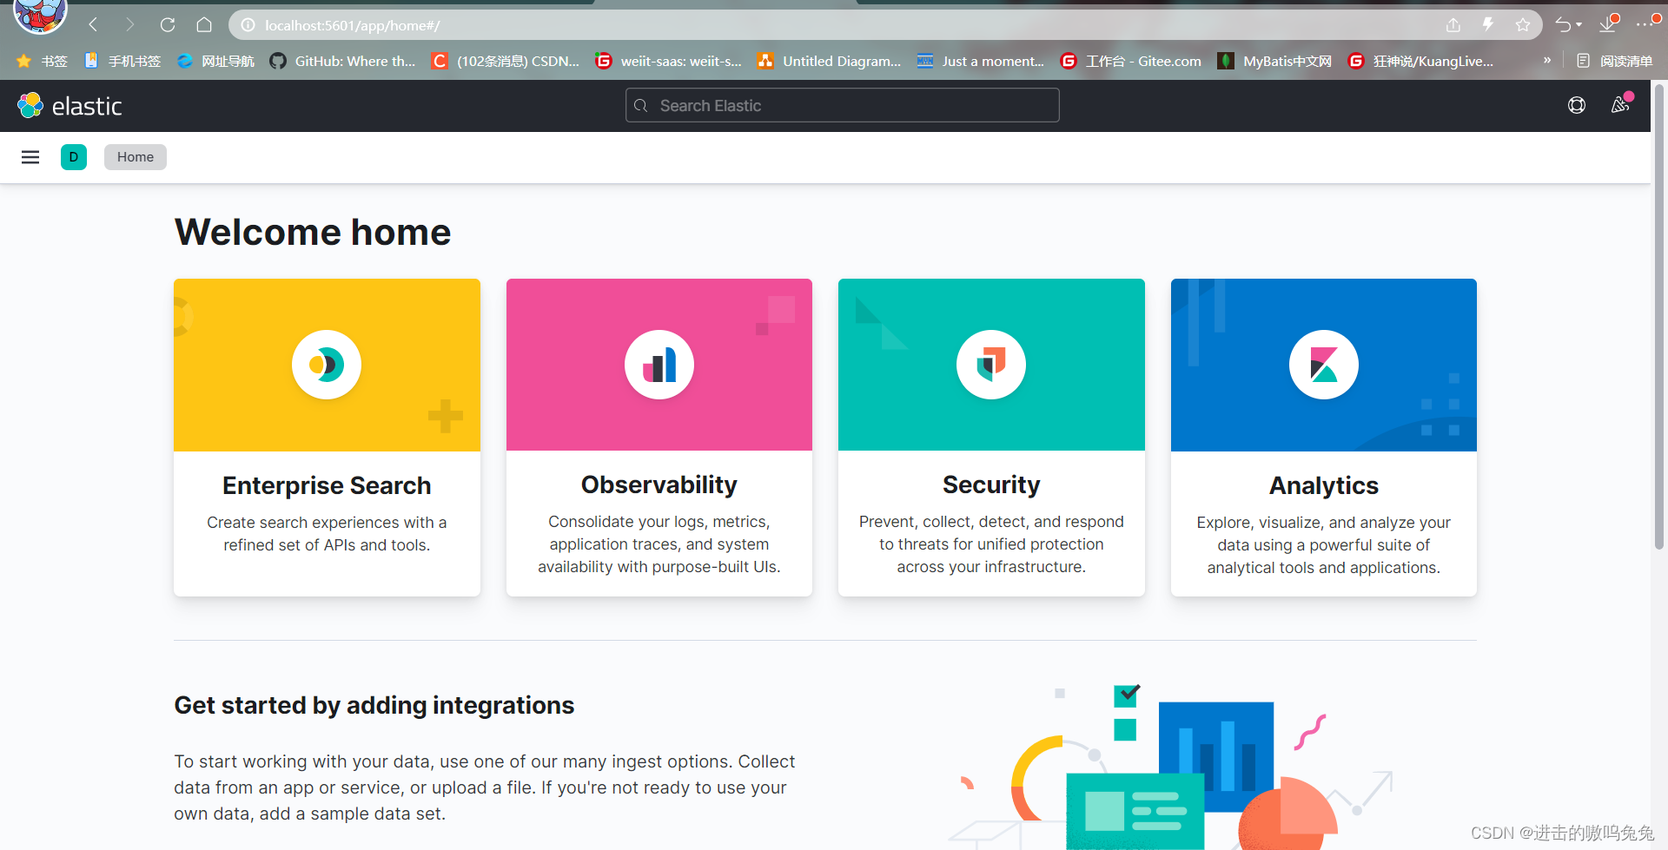Click the browser undo arrow icon
This screenshot has height=850, width=1668.
(x=1563, y=25)
